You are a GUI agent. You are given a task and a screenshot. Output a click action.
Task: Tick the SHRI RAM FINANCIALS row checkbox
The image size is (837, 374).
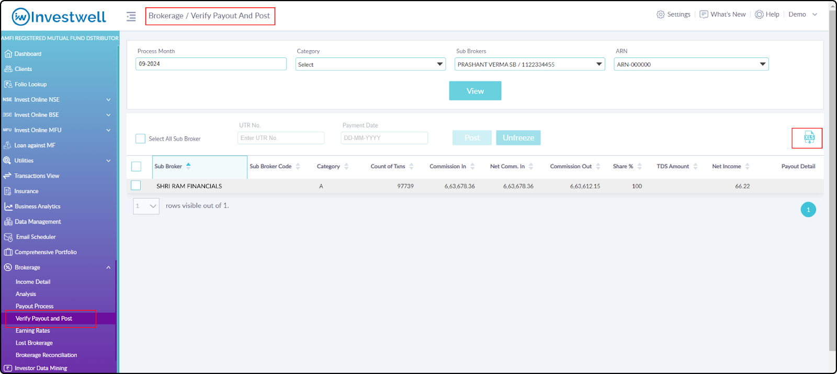[136, 185]
